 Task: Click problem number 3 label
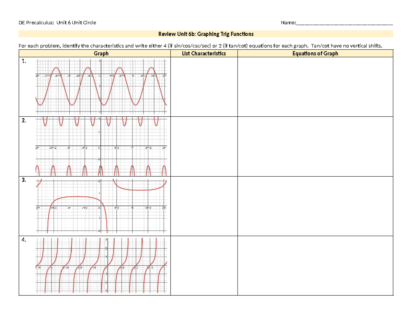[23, 180]
